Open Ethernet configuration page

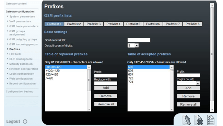24,69
